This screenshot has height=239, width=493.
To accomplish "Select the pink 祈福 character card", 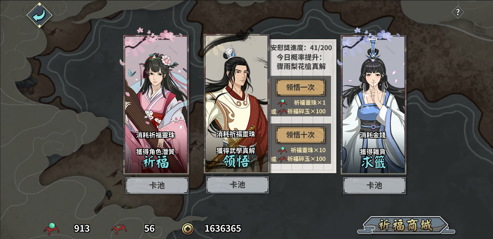I will point(156,105).
